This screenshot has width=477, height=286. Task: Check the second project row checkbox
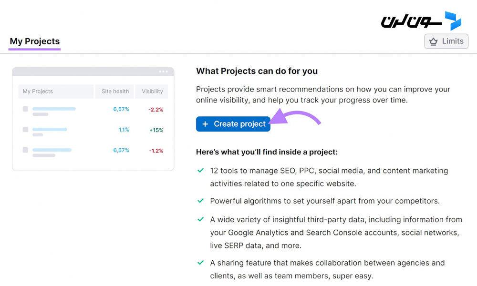pyautogui.click(x=26, y=130)
